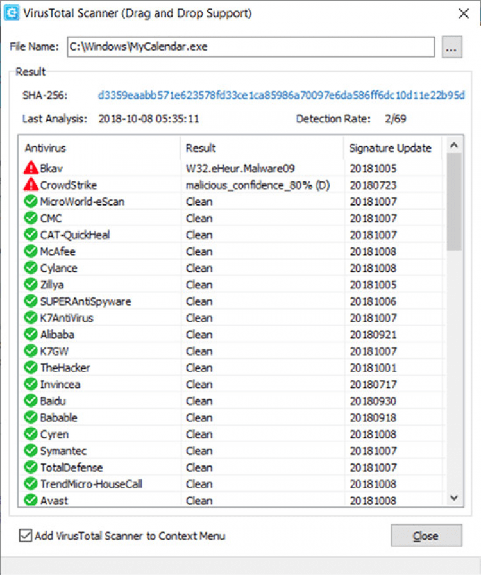Select the TrendMicro-HouseCall antivirus name
The width and height of the screenshot is (481, 575).
tap(91, 484)
